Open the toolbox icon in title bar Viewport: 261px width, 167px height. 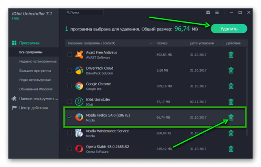pyautogui.click(x=208, y=13)
